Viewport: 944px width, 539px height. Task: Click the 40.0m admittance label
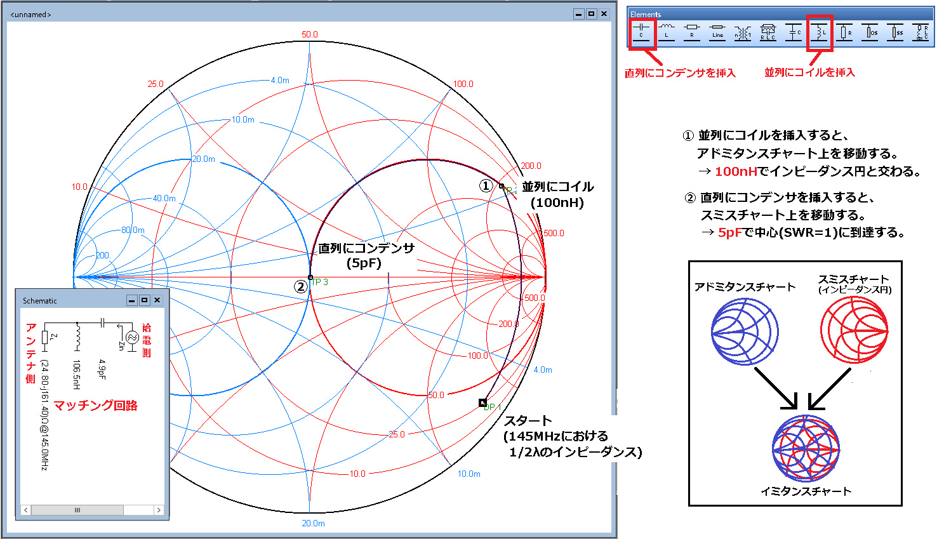(164, 198)
